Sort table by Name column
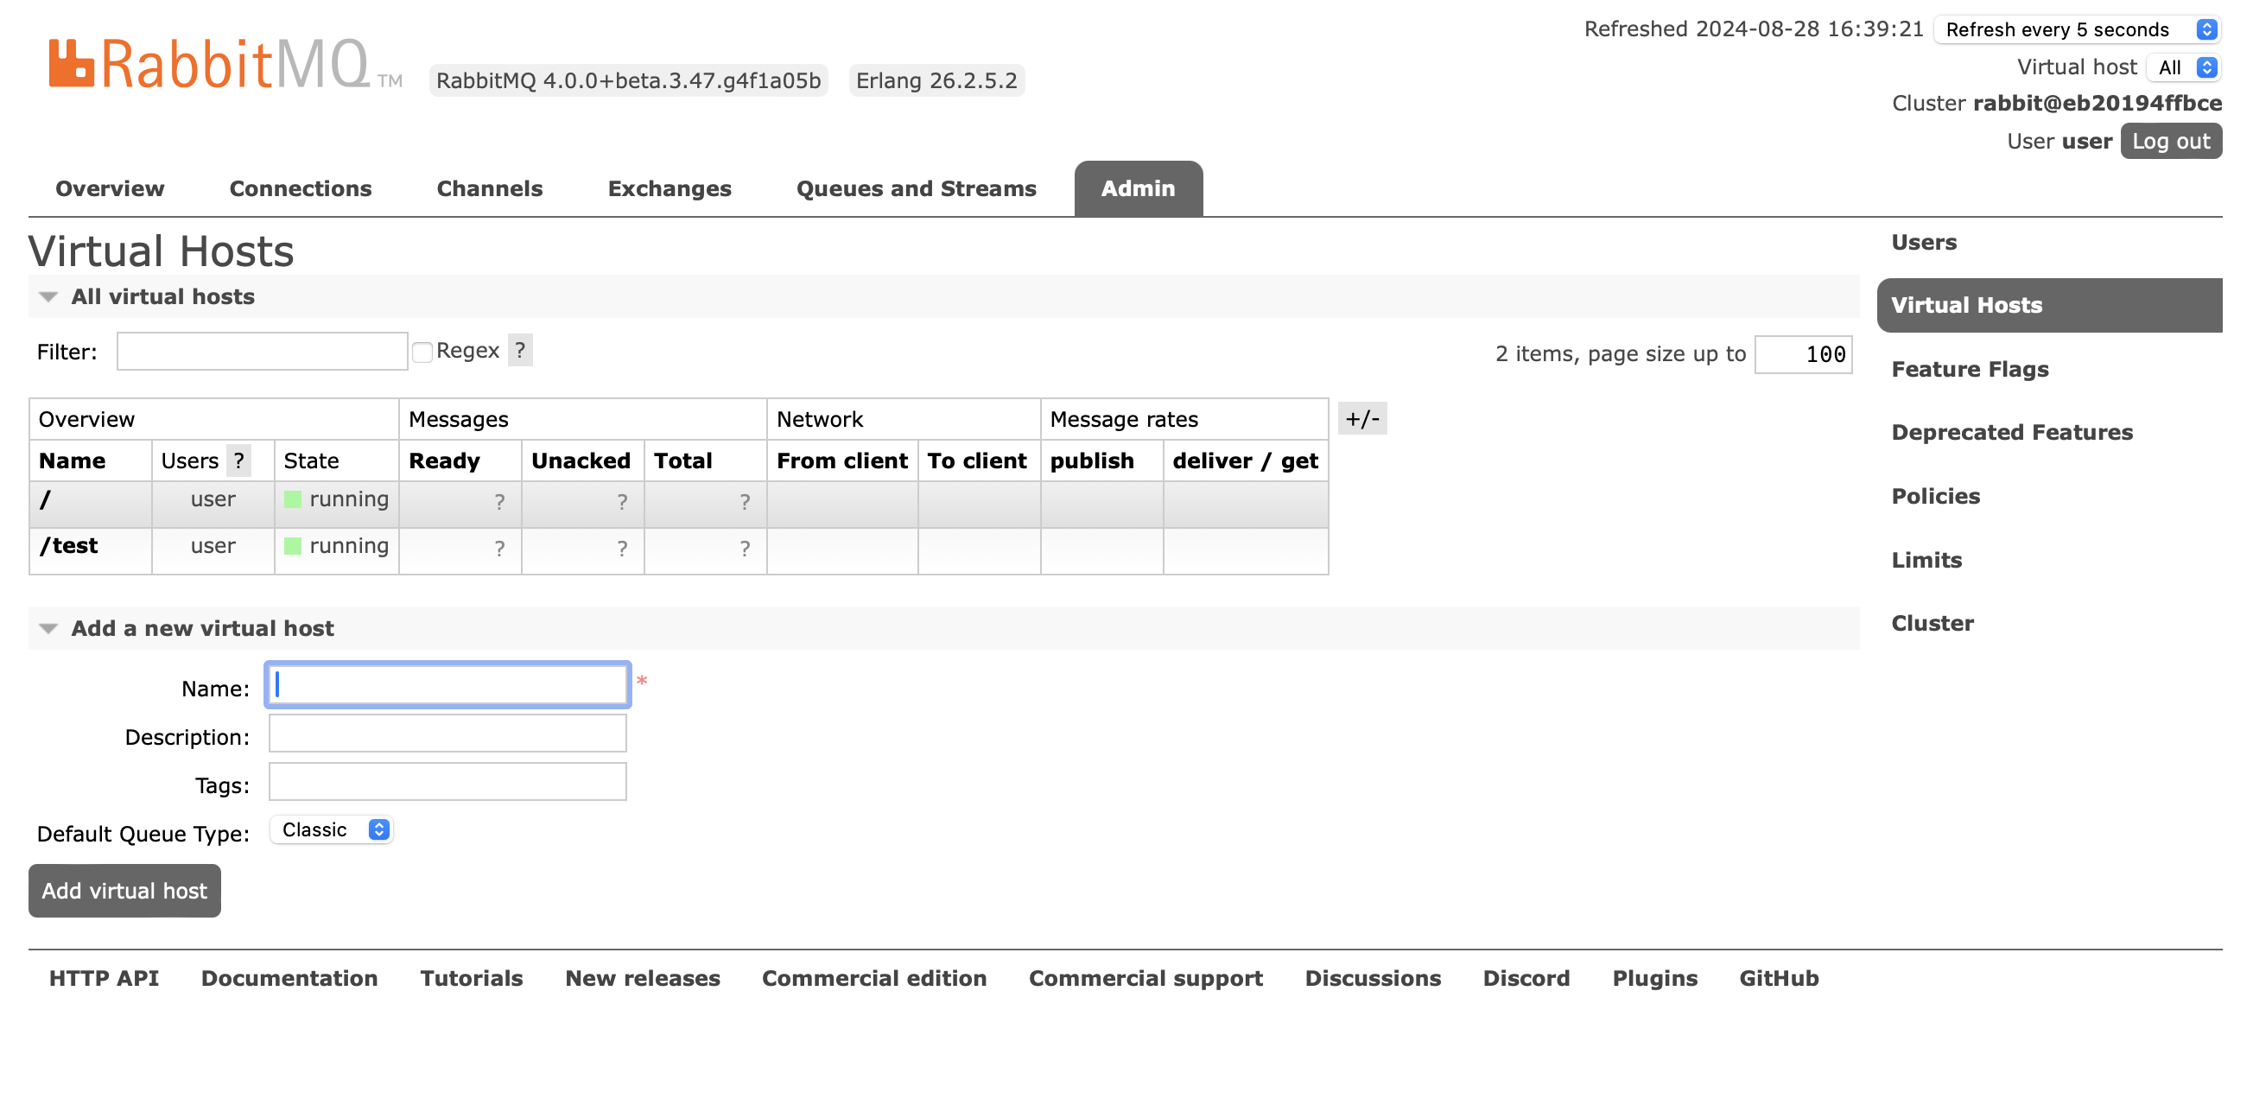 (x=72, y=461)
